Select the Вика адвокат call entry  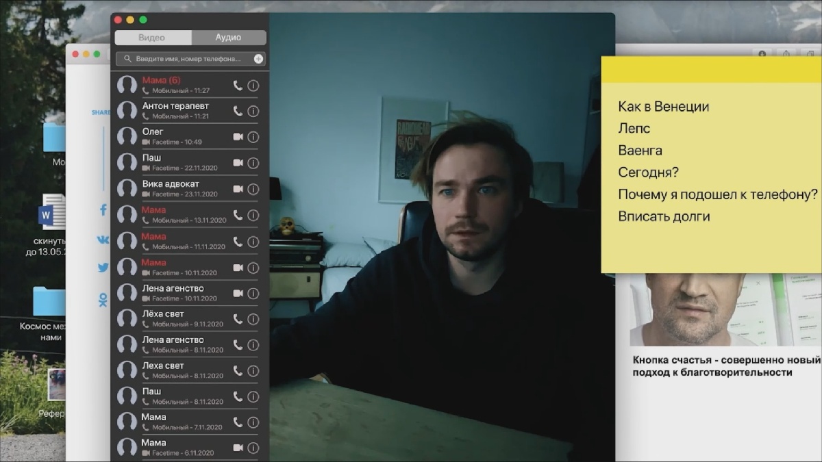point(190,189)
